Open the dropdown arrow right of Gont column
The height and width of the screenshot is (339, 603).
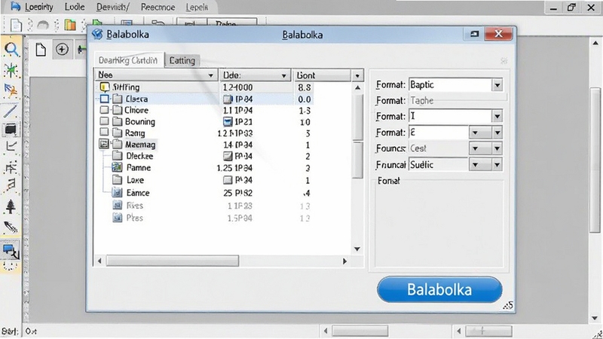pos(357,76)
